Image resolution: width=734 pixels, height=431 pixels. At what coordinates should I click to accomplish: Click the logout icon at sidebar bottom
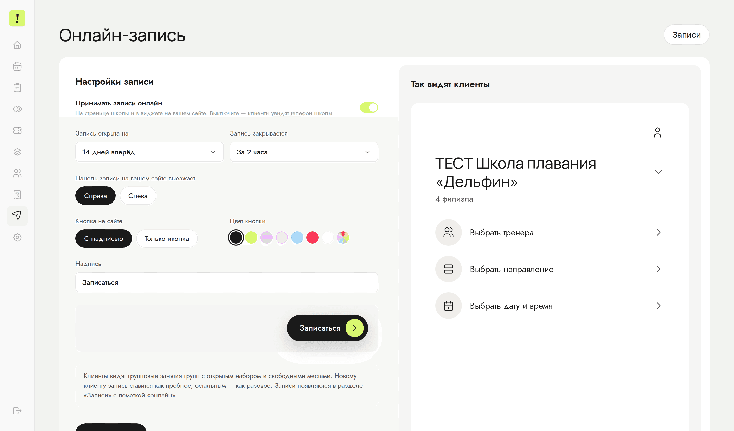coord(17,411)
